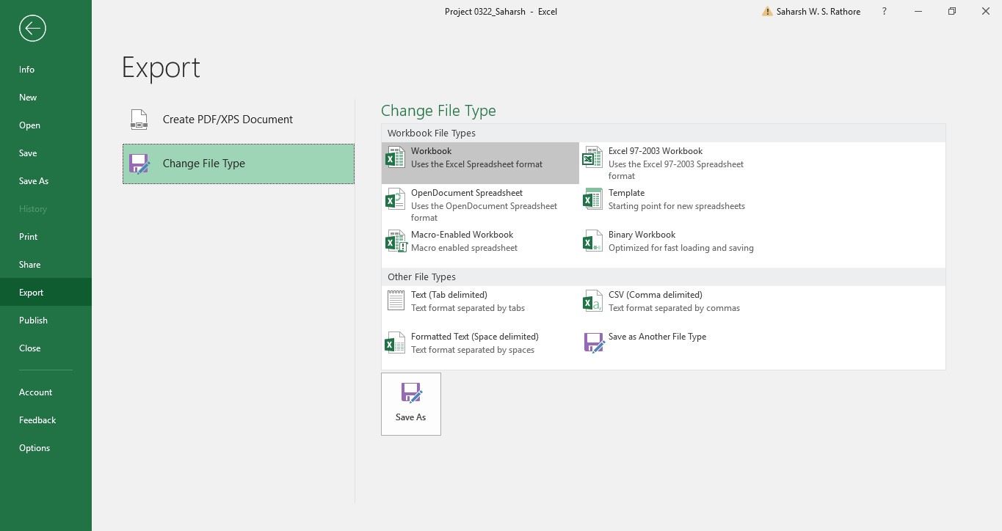
Task: Click the 'Project 0322_Saharsh - Excel' window title
Action: point(501,12)
